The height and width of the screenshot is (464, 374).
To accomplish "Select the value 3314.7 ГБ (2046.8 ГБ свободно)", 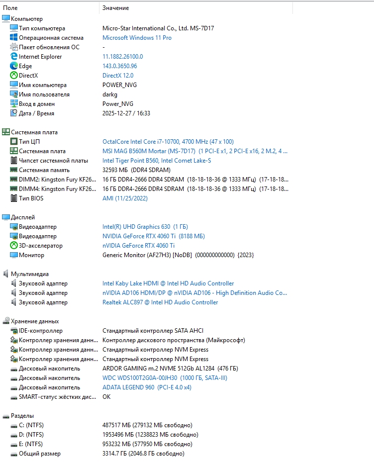I will coord(144,454).
